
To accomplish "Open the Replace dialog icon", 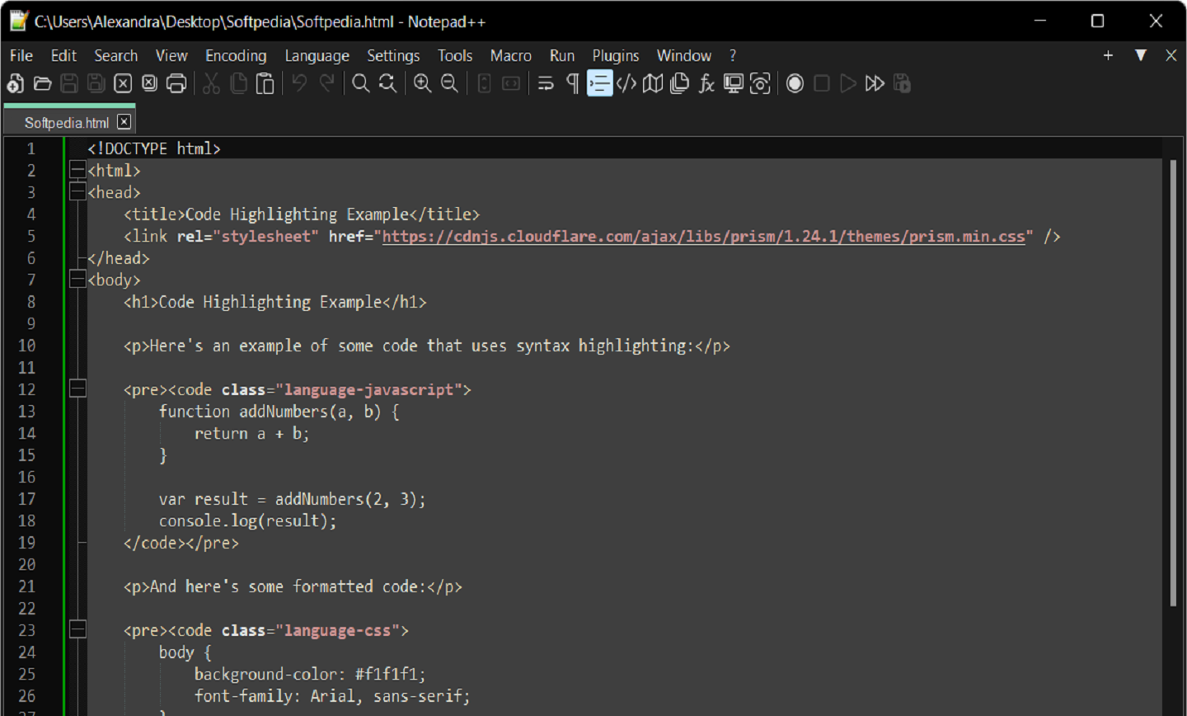I will 387,83.
